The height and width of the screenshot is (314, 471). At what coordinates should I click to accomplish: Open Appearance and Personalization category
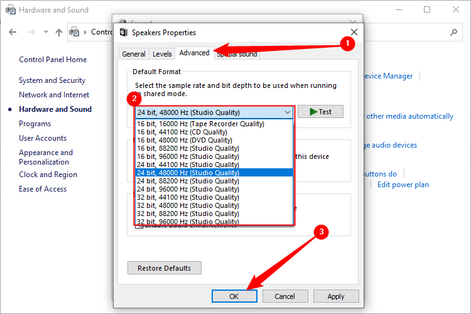(x=46, y=157)
